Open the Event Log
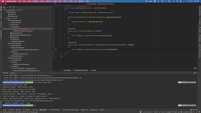The height and width of the screenshot is (113, 201). click(x=194, y=110)
